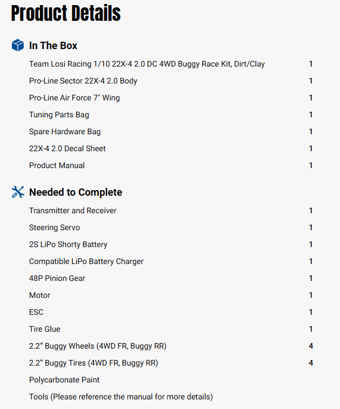Click the Transmitter and Receiver item
This screenshot has height=409, width=340.
coord(73,210)
